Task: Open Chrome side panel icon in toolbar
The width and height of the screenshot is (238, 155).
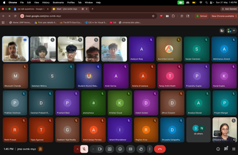Action: pos(167,16)
